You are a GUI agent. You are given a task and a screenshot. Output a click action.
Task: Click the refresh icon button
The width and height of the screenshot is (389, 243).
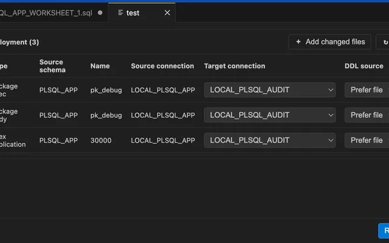coord(384,42)
